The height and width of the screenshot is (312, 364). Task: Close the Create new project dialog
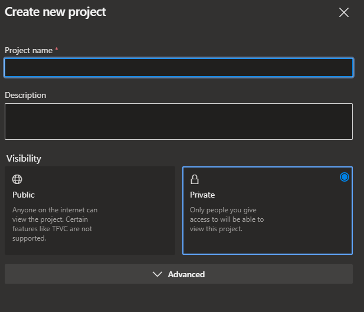click(x=344, y=12)
